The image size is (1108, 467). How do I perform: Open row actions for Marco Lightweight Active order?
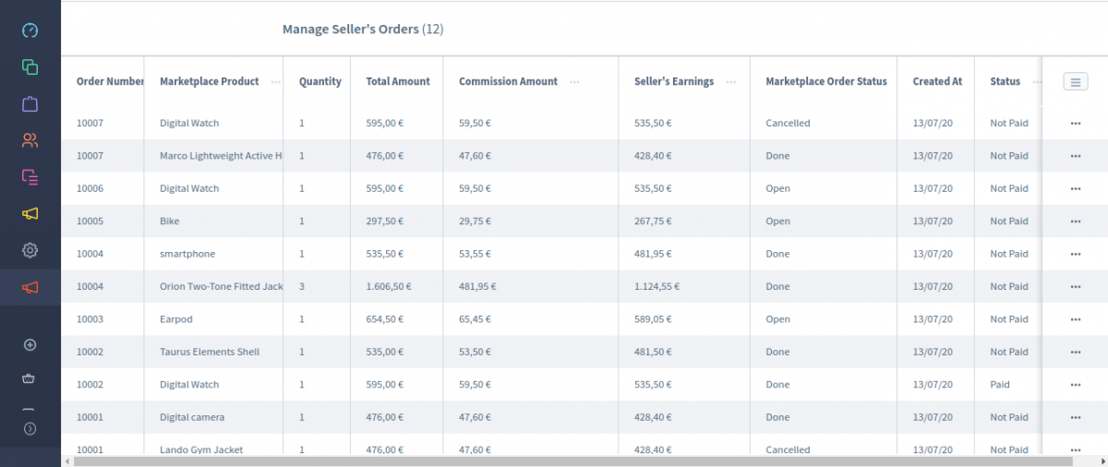tap(1075, 156)
